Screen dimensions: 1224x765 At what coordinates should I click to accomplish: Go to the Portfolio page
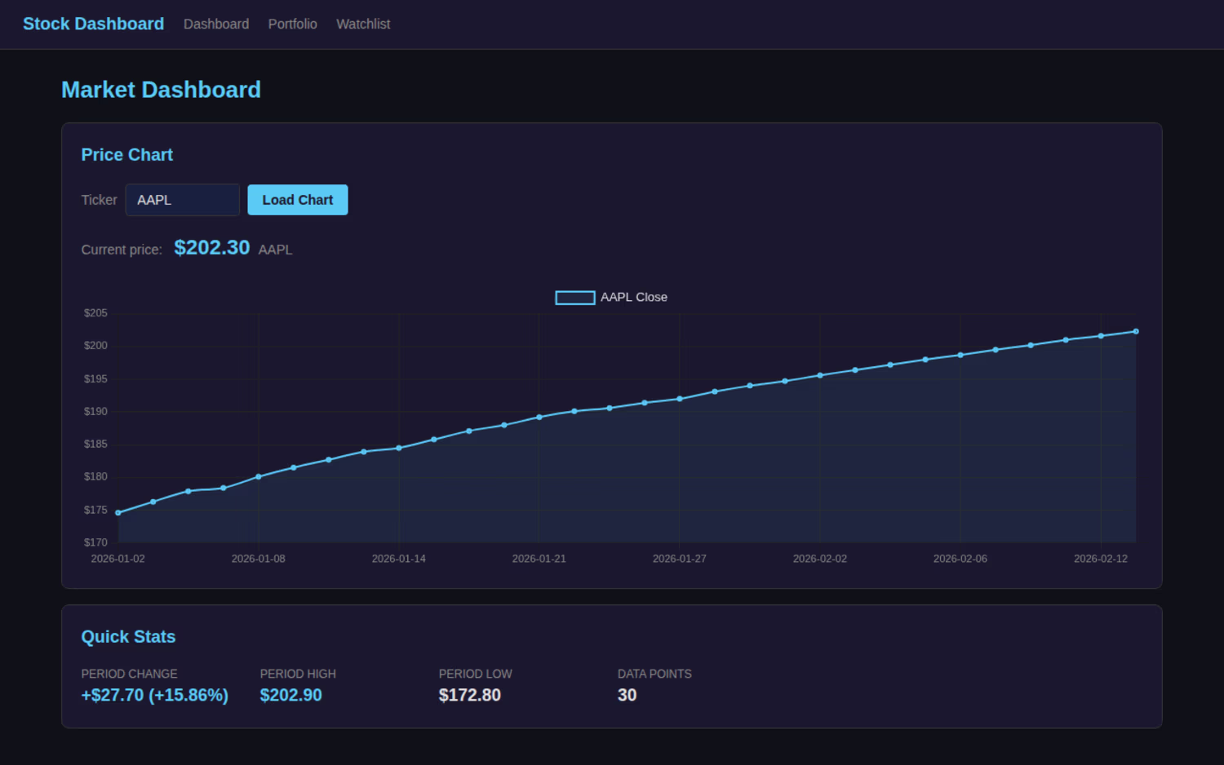[x=292, y=24]
